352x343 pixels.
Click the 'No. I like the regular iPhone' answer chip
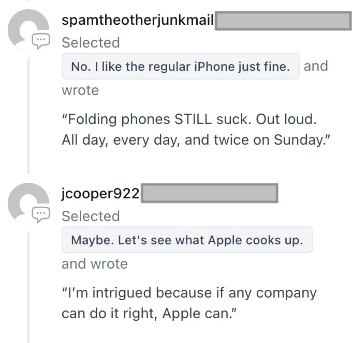(x=181, y=66)
